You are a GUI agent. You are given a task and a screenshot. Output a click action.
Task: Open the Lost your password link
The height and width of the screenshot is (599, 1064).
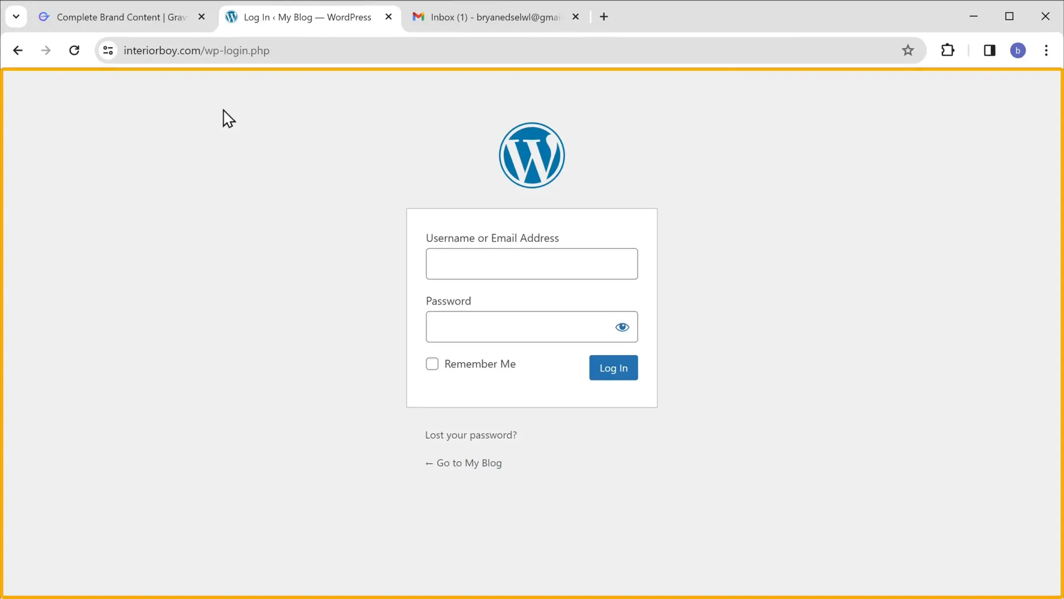pyautogui.click(x=471, y=435)
